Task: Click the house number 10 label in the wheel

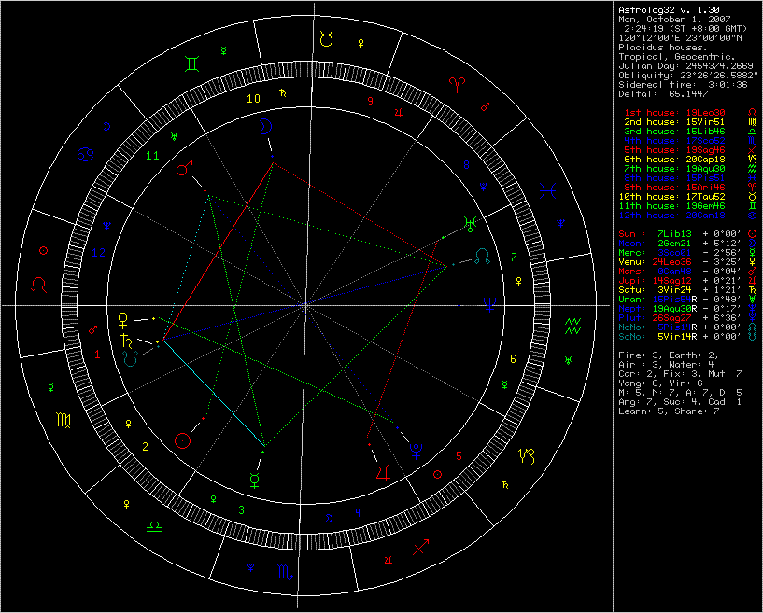Action: click(253, 98)
